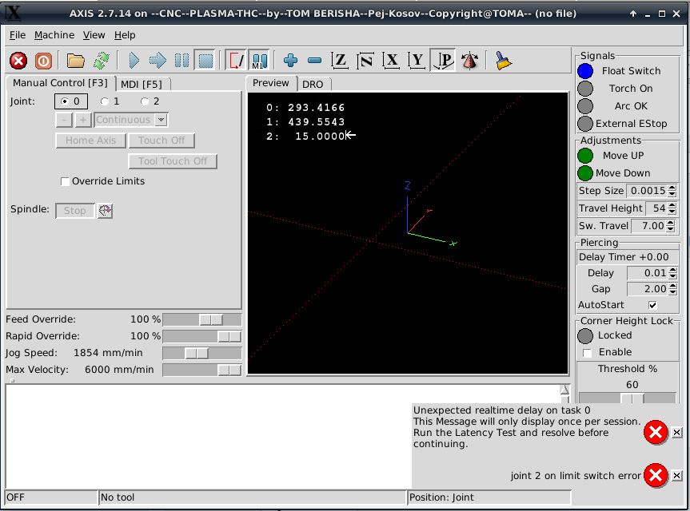Clear live plot with broom icon
The width and height of the screenshot is (690, 511).
(503, 61)
